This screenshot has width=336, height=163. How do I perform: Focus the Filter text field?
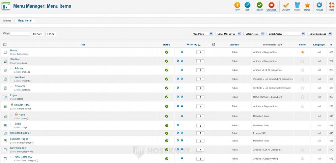20,34
